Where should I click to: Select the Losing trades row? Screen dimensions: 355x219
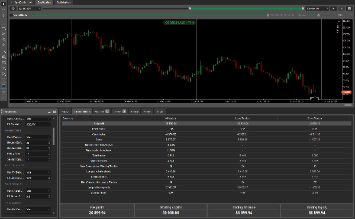tap(206, 177)
